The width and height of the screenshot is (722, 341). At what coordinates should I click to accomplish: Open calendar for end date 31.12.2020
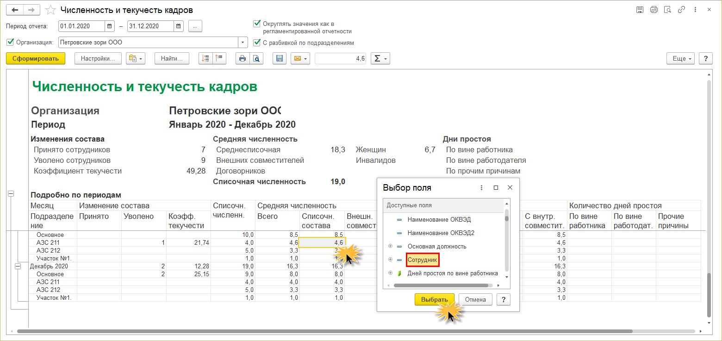click(x=179, y=26)
